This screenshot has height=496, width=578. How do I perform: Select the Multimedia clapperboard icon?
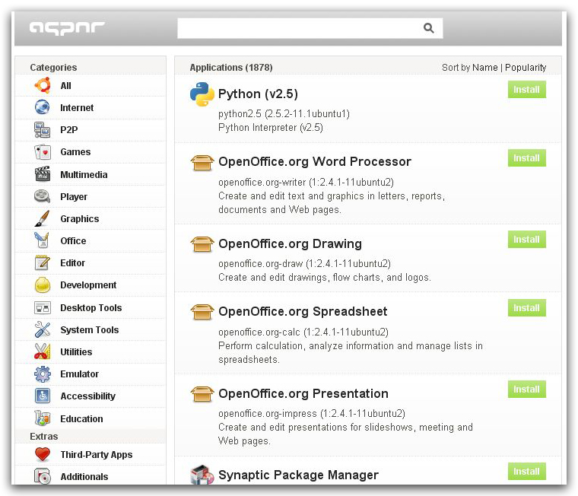pos(43,174)
